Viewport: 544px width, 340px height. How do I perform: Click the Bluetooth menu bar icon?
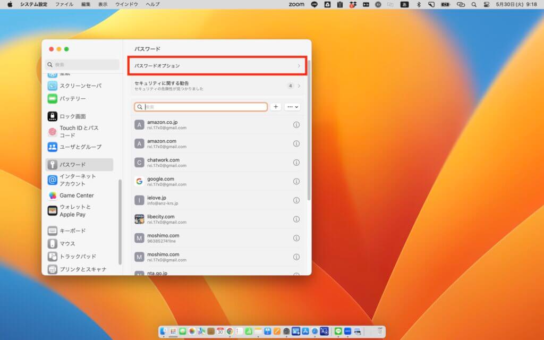tap(419, 4)
